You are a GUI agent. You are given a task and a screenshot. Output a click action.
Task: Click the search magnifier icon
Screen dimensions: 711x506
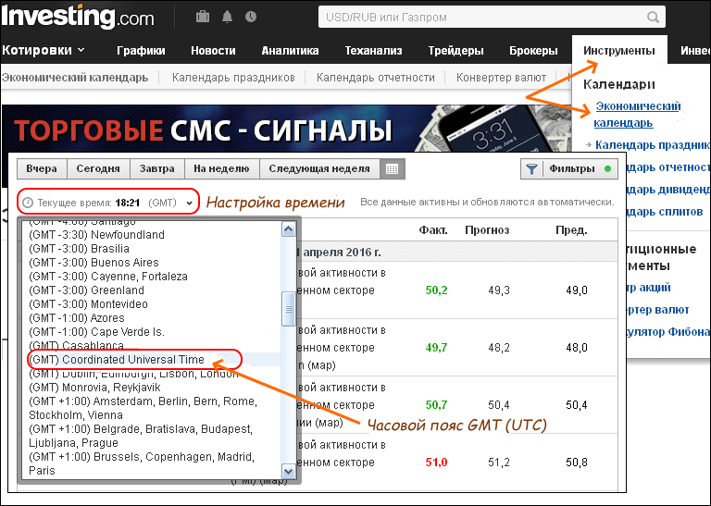coord(655,17)
